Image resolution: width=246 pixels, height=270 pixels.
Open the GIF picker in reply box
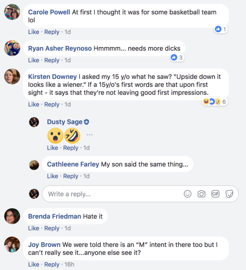pyautogui.click(x=215, y=194)
